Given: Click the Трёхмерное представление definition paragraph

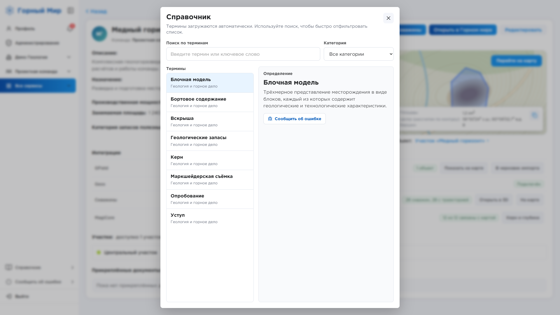Looking at the screenshot, I should [325, 99].
